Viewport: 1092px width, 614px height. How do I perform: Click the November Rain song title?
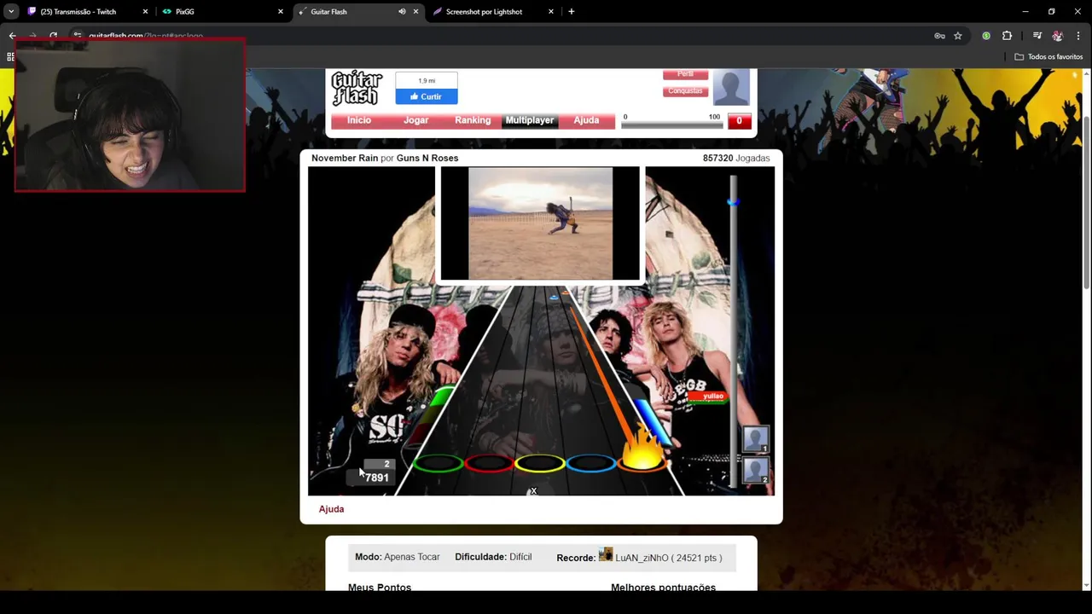[x=345, y=158]
